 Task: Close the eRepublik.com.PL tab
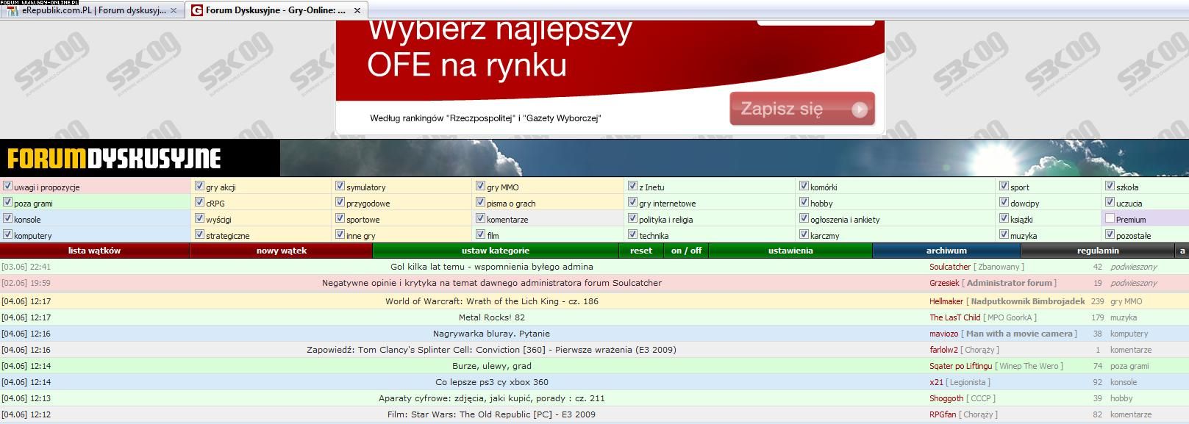[174, 11]
